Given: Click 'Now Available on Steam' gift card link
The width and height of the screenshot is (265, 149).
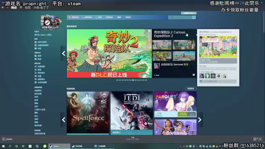Looking at the screenshot, I should pos(43,35).
